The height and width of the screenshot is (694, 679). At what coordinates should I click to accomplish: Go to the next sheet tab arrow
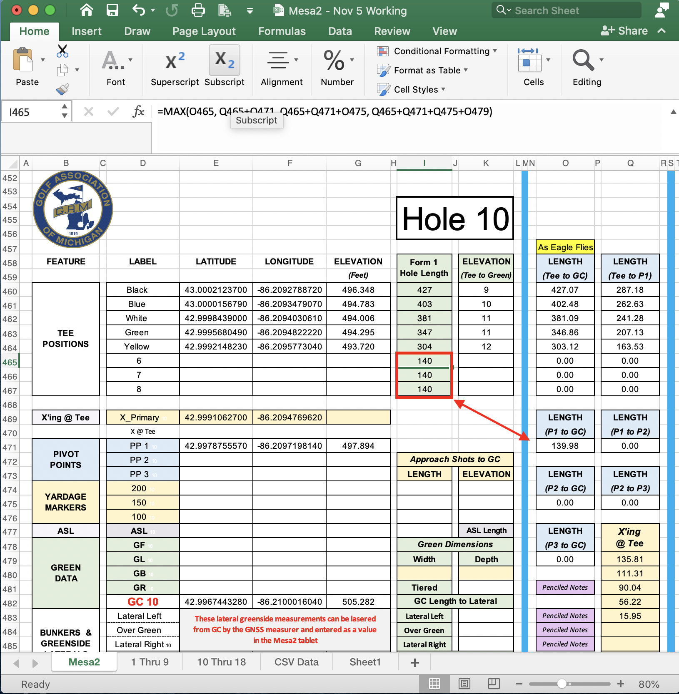click(35, 663)
